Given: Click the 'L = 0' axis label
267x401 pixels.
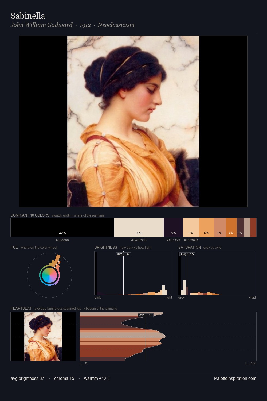Looking at the screenshot, I should [83, 363].
